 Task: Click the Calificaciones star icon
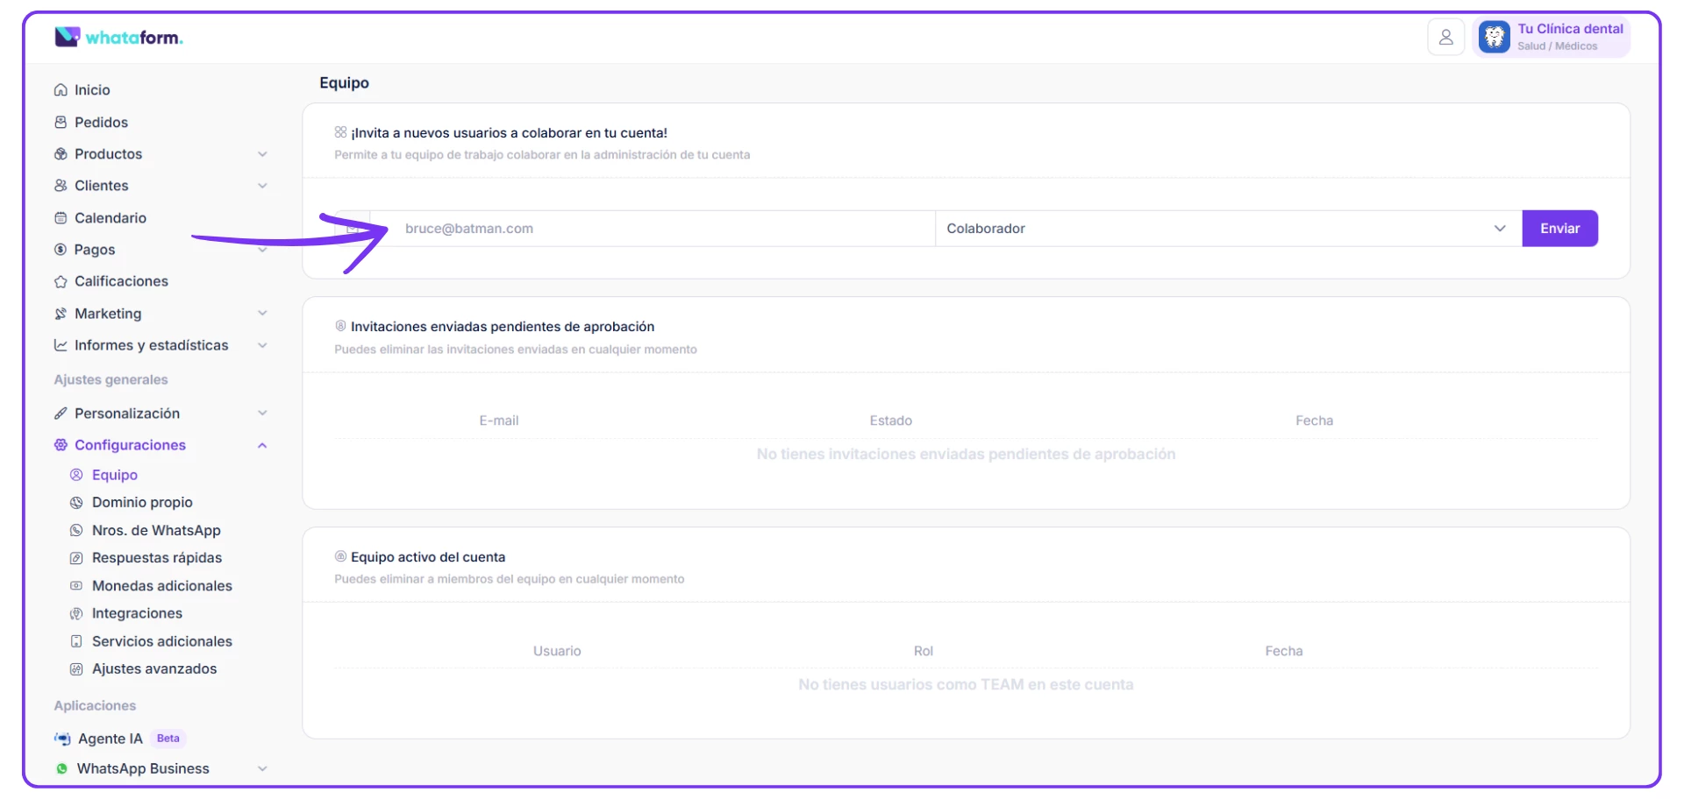click(61, 282)
